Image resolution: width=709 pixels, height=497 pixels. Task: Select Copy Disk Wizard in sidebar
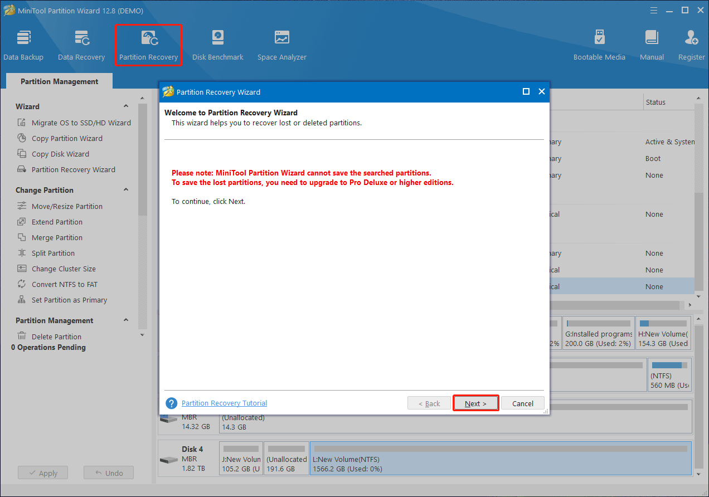[x=53, y=154]
